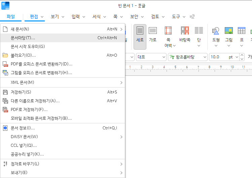Click the PDF convert icon
252x178 pixels.
[x=5, y=64]
